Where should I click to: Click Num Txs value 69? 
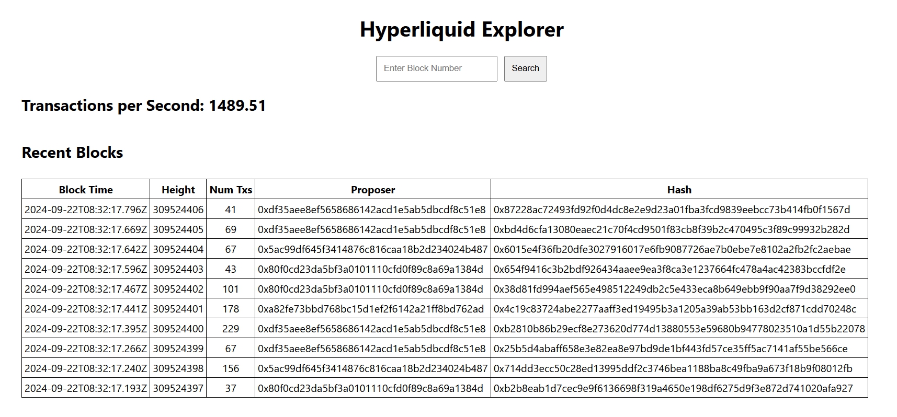coord(231,229)
